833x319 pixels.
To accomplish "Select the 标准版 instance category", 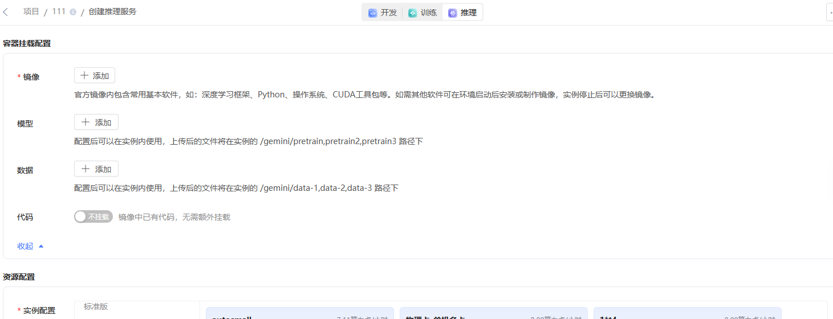I will point(96,306).
